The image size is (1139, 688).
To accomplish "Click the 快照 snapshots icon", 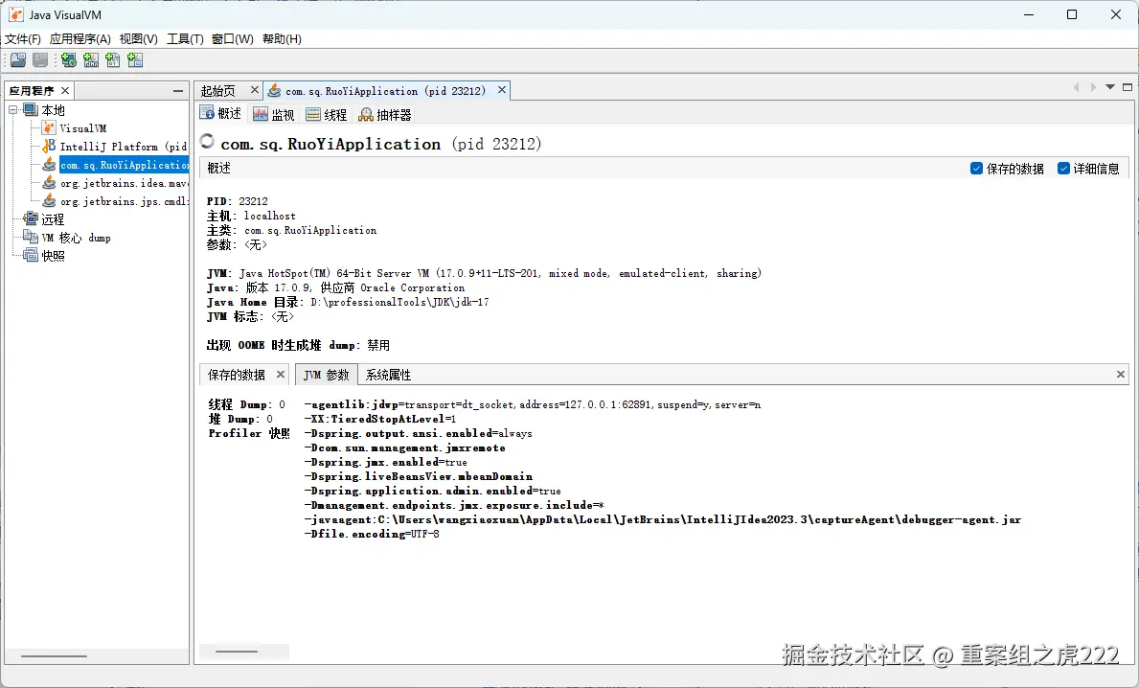I will point(31,255).
